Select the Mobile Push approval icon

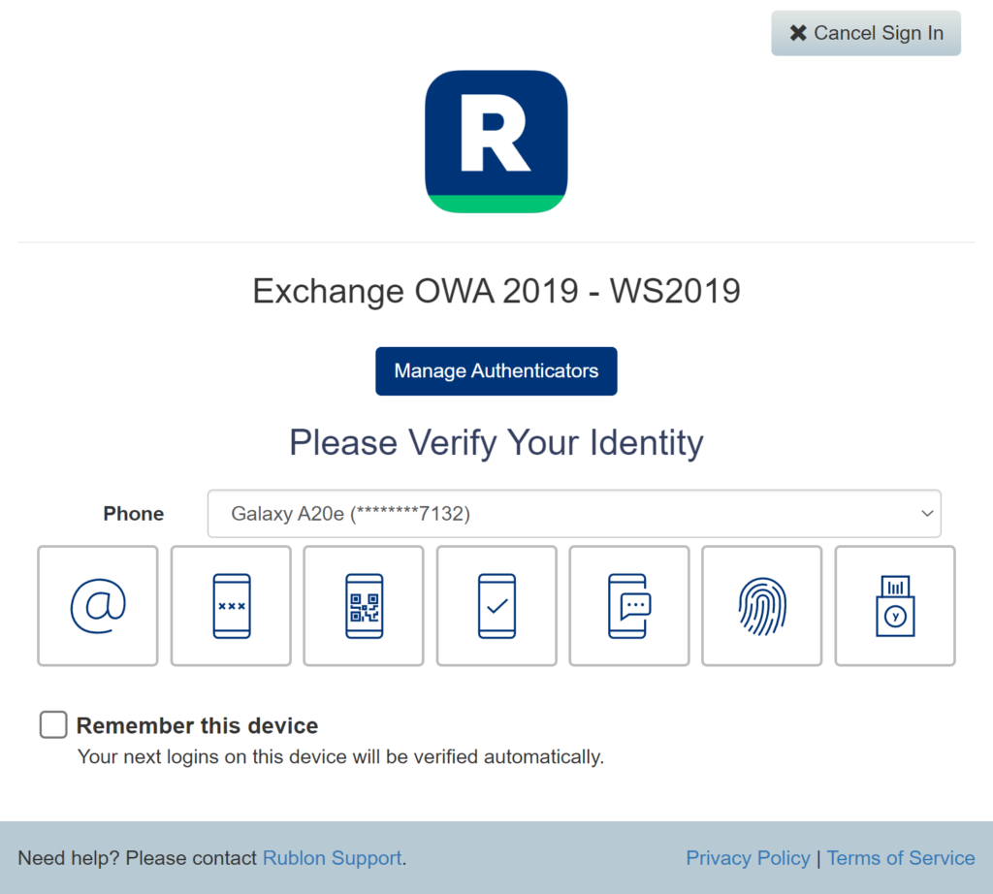pyautogui.click(x=496, y=605)
